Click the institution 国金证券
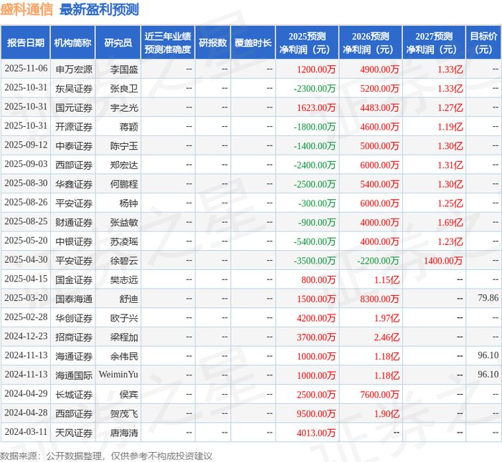502x462 pixels. click(x=74, y=280)
